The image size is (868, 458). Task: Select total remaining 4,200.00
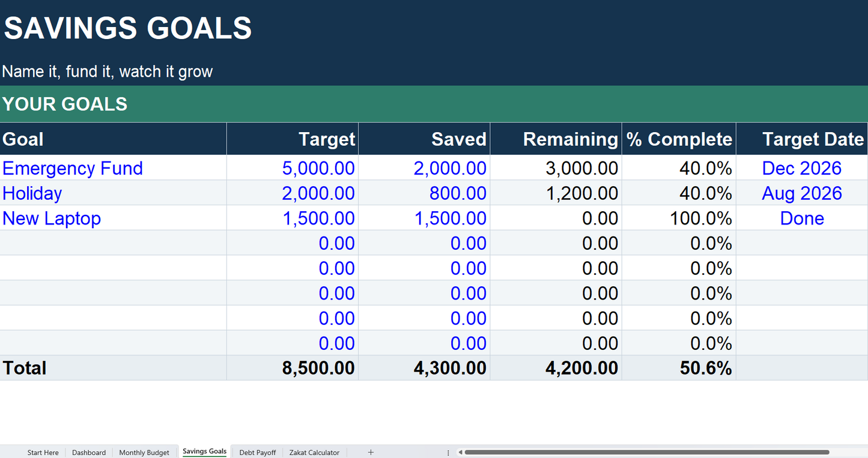(556, 368)
